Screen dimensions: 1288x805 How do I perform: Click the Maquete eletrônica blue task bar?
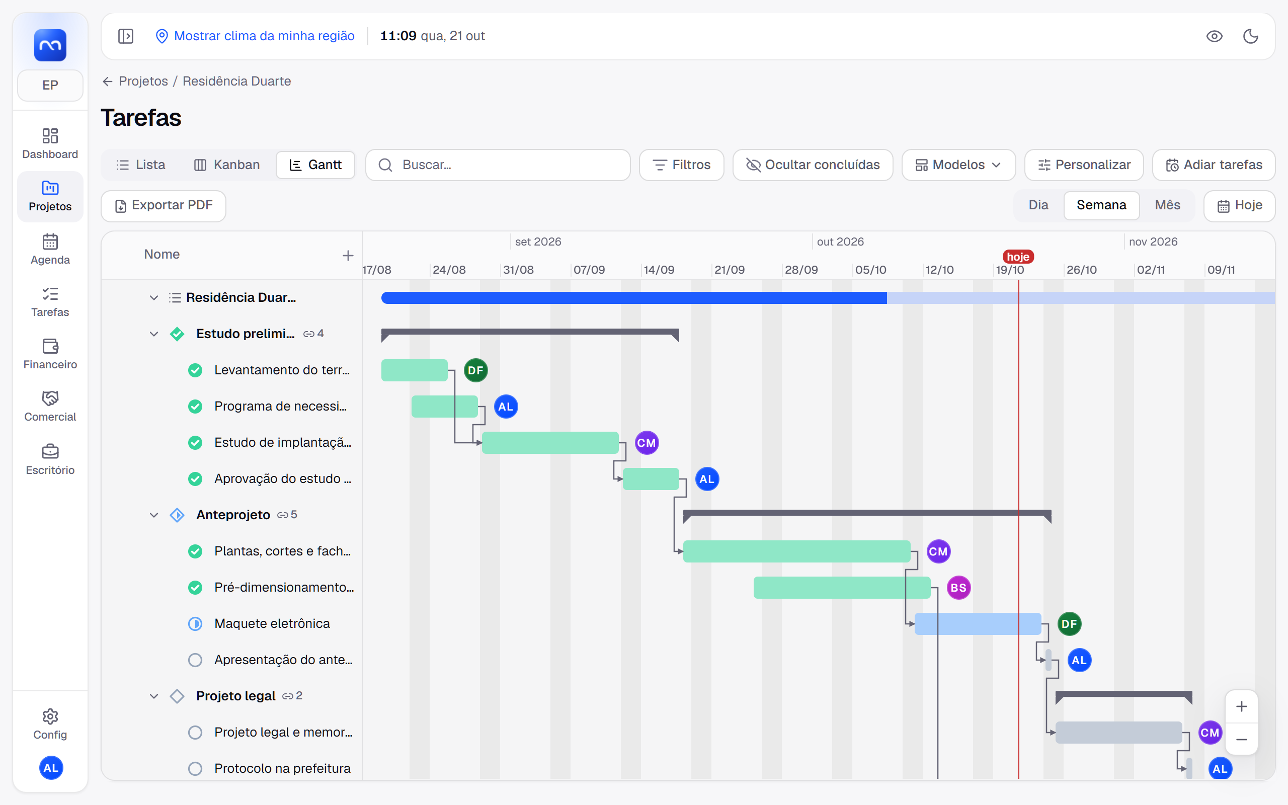click(x=978, y=624)
